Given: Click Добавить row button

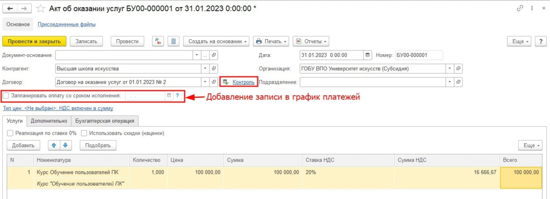Looking at the screenshot, I should click(23, 145).
